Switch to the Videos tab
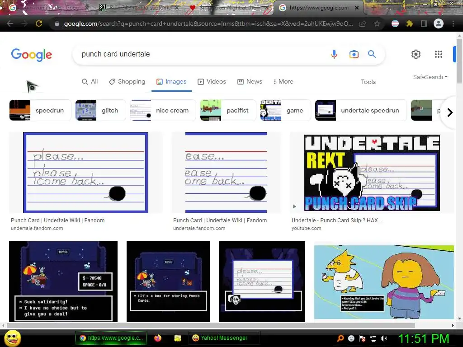463x347 pixels. [212, 81]
